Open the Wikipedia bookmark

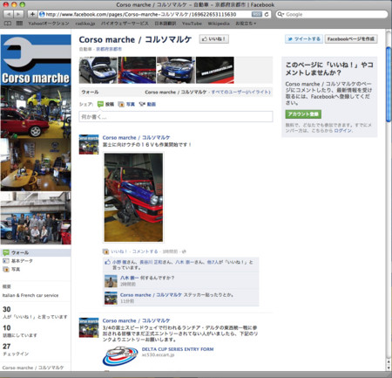[219, 24]
